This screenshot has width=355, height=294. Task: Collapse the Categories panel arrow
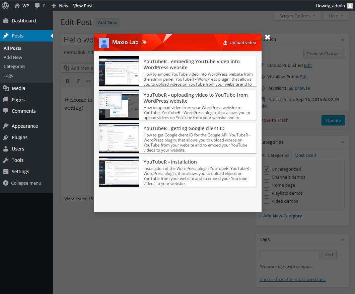[x=343, y=142]
